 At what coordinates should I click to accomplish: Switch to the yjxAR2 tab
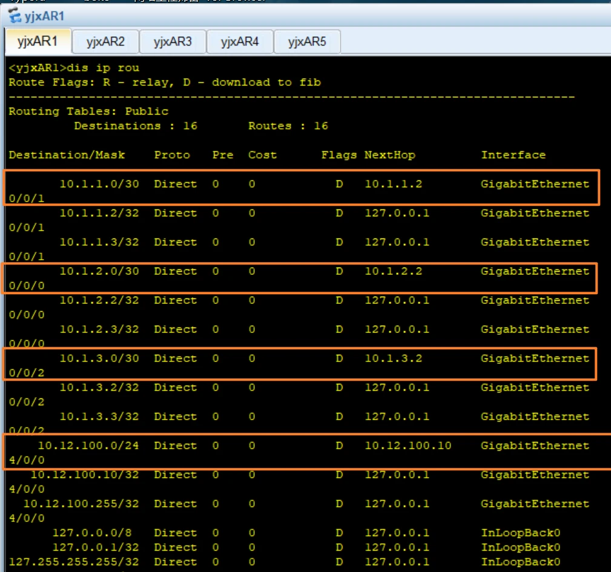(x=105, y=42)
